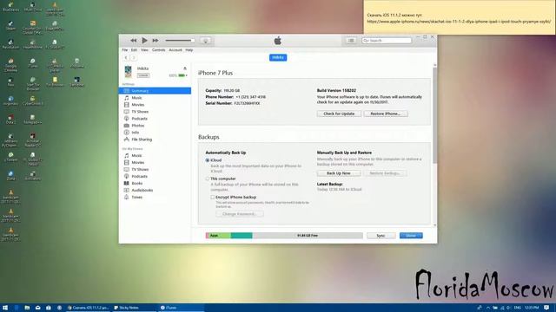The height and width of the screenshot is (312, 556).
Task: Select the iCloud backup radio button
Action: (x=208, y=160)
